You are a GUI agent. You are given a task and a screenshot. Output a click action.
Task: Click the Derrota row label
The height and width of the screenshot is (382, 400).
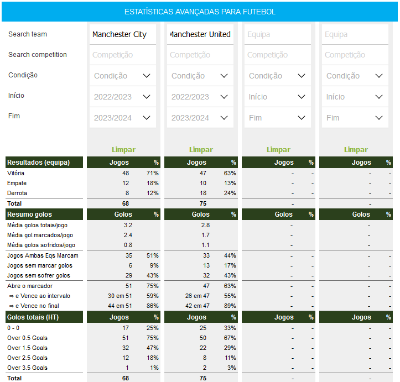coord(17,193)
